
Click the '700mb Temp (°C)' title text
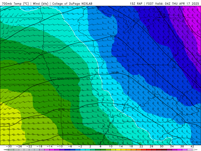[x=15, y=4]
